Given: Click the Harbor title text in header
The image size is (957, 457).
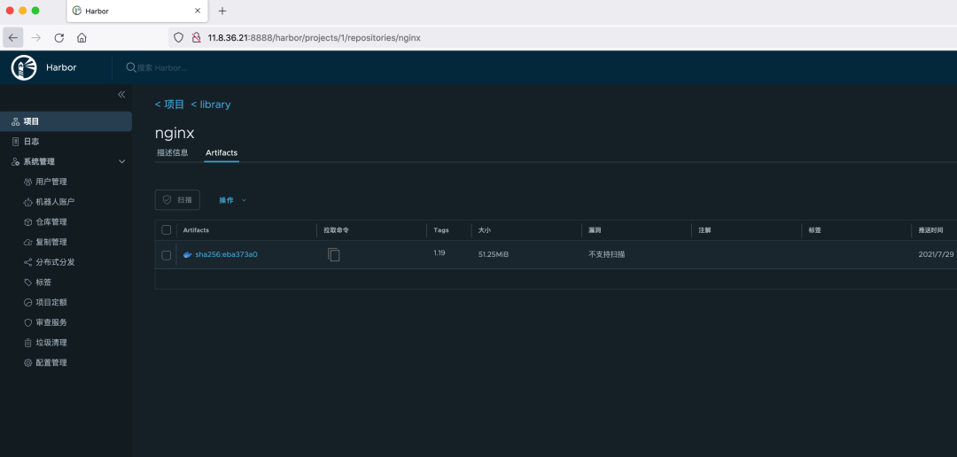Looking at the screenshot, I should [61, 67].
